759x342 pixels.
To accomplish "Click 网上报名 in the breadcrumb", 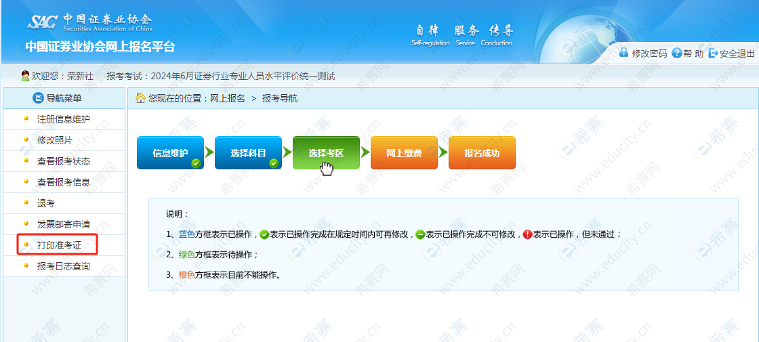I will click(x=227, y=99).
